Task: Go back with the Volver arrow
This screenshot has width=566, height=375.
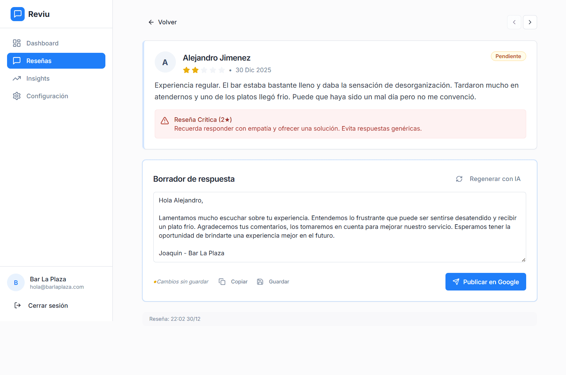Action: point(152,22)
